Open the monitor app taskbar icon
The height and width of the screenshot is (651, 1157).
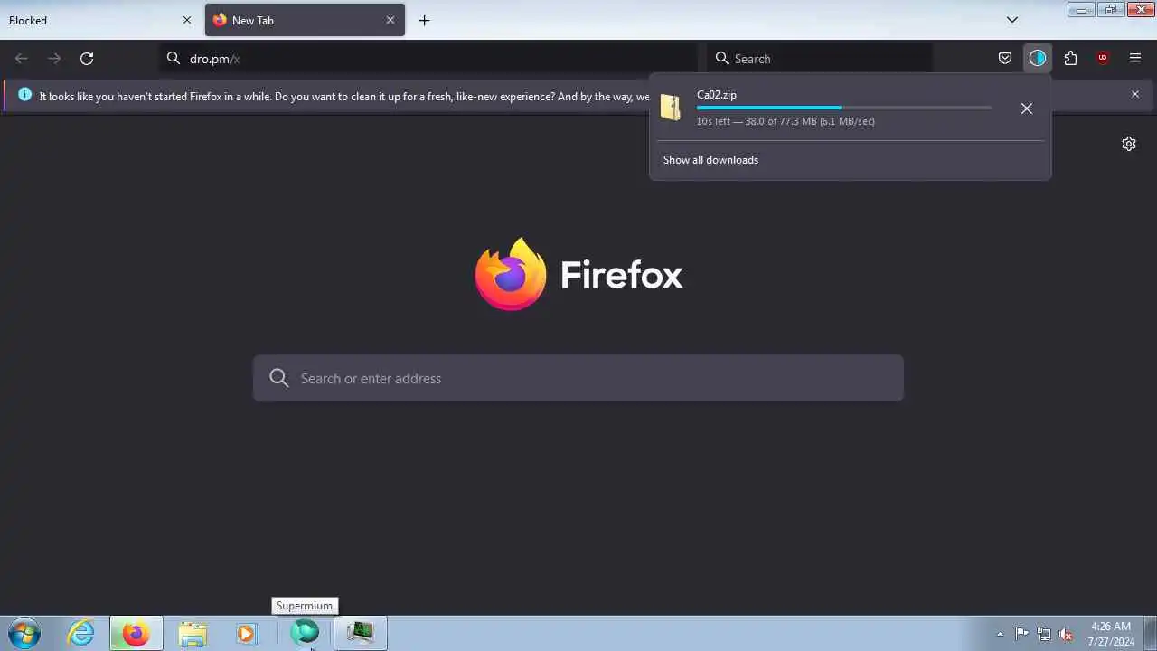point(361,633)
